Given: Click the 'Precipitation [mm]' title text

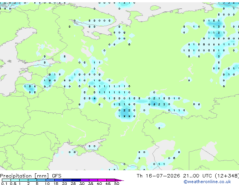Looking at the screenshot, I should tap(25, 176).
